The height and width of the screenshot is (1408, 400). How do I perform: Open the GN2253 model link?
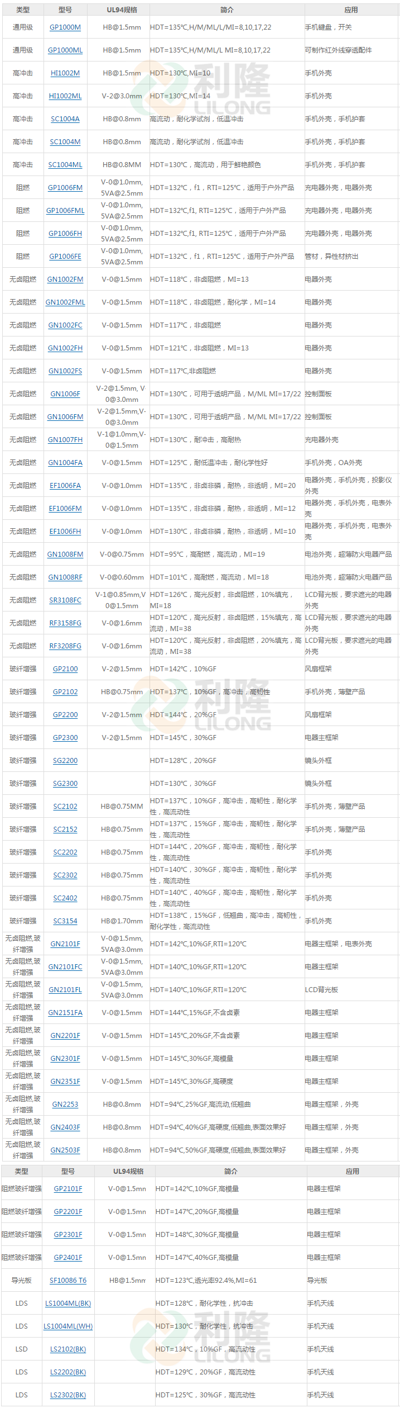pyautogui.click(x=65, y=1104)
